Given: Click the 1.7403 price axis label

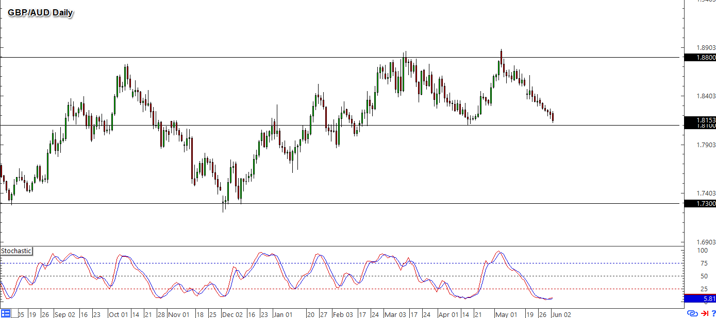Looking at the screenshot, I should tap(706, 193).
